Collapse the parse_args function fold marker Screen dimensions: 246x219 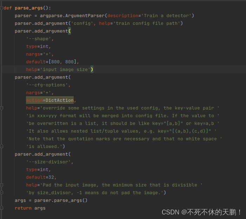tap(2, 8)
